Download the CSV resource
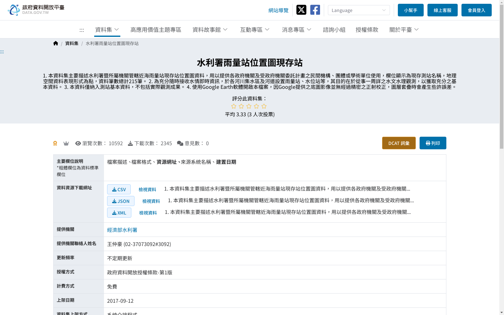The image size is (504, 315). coord(119,189)
